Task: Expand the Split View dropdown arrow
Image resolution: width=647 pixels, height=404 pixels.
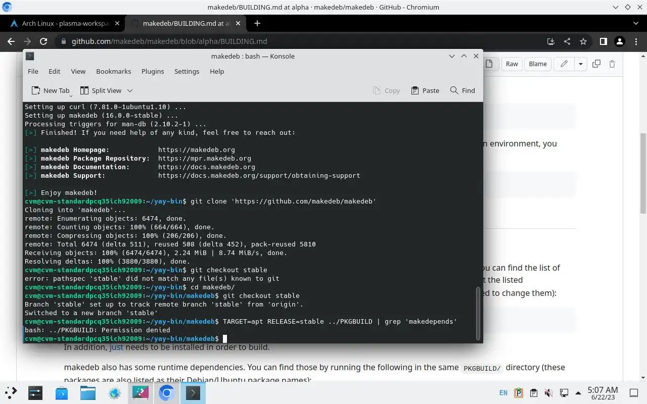Action: (x=130, y=90)
